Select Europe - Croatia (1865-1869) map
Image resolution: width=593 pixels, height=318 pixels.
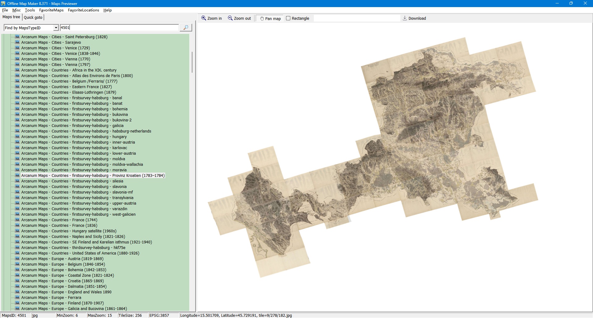(x=62, y=281)
